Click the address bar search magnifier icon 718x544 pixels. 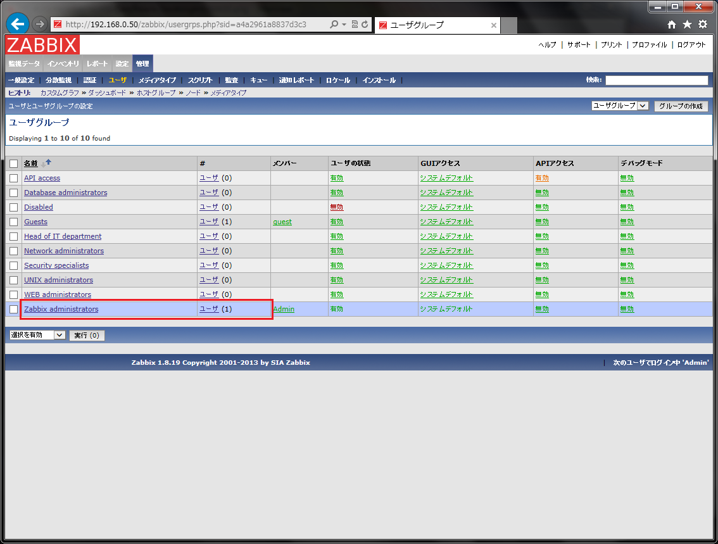tap(334, 24)
